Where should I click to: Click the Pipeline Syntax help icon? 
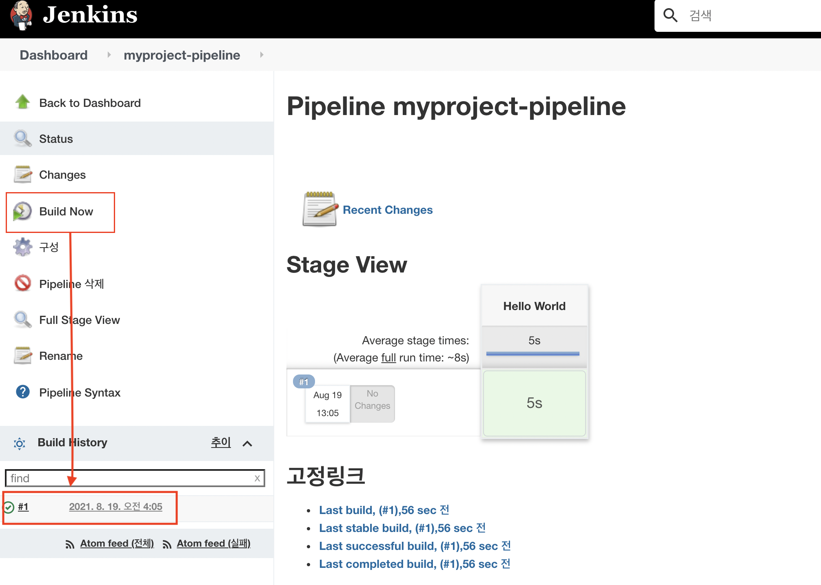point(23,392)
